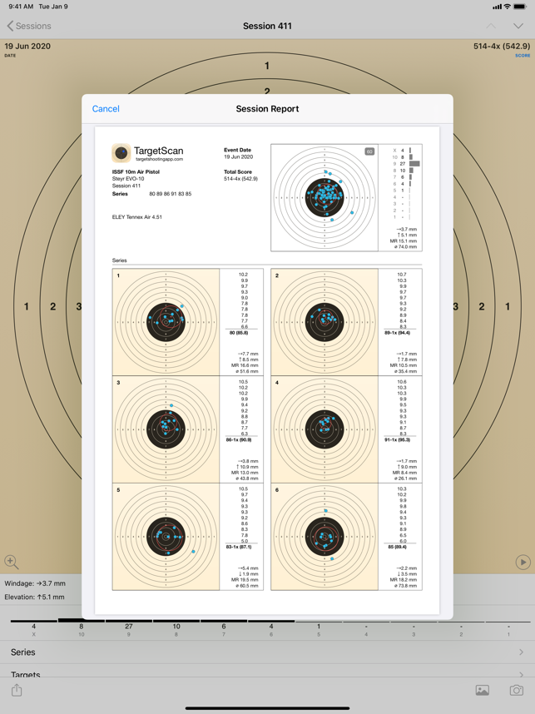Image resolution: width=535 pixels, height=714 pixels.
Task: Tap the histogram bar for 8 ring
Action: click(x=411, y=171)
